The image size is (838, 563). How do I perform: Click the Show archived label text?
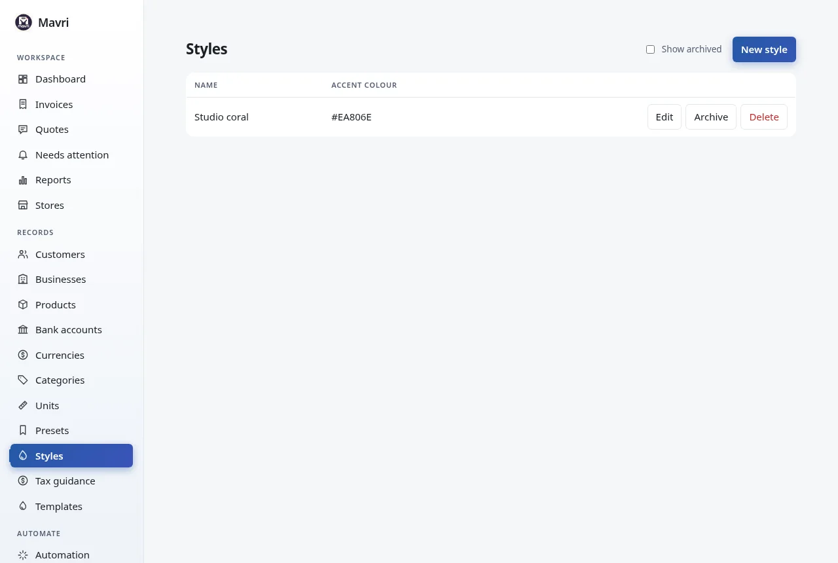691,49
